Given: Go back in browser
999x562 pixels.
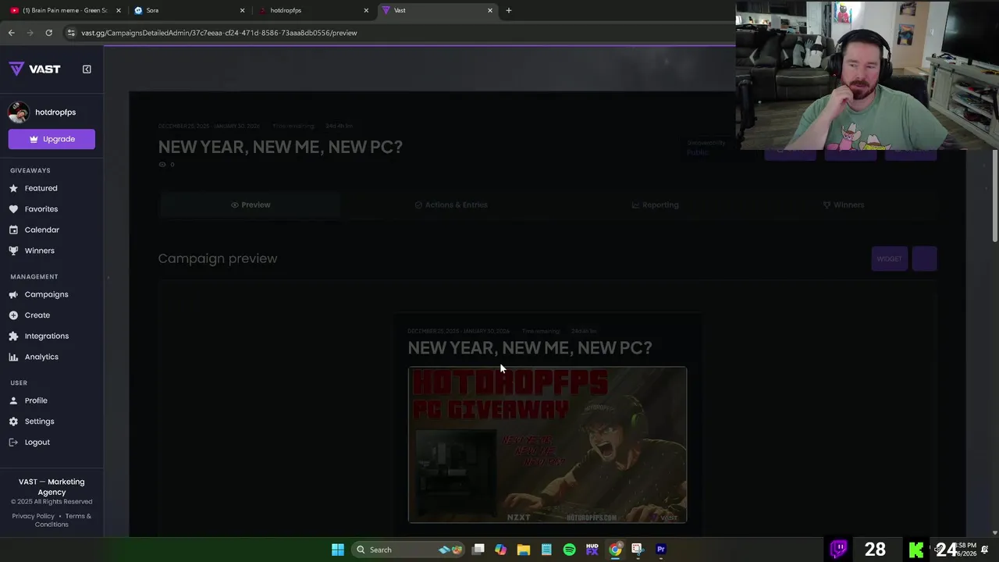Looking at the screenshot, I should coord(11,33).
